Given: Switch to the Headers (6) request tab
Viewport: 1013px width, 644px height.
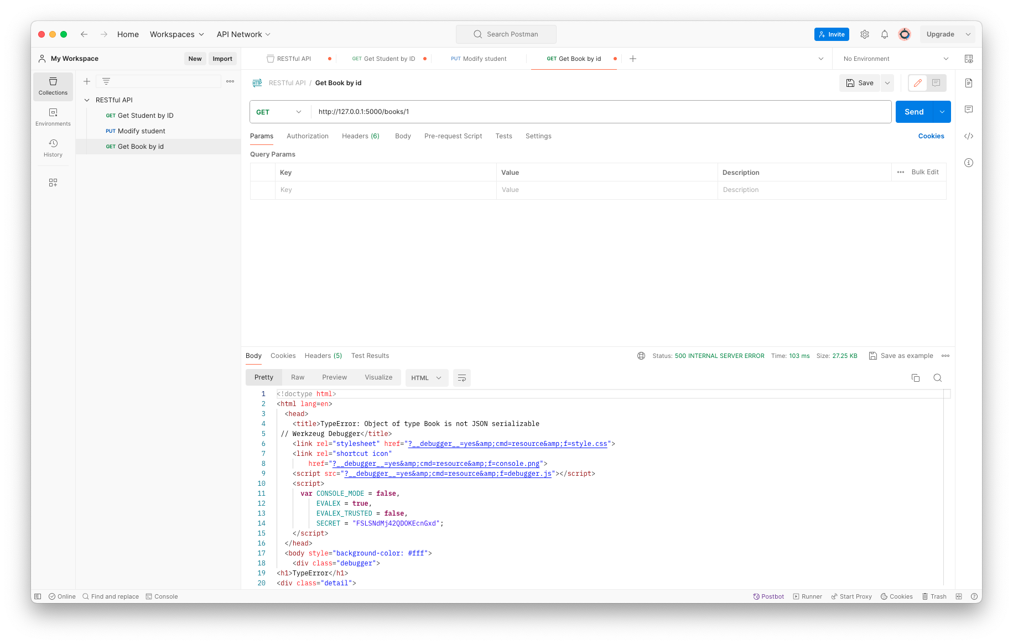Looking at the screenshot, I should [361, 136].
